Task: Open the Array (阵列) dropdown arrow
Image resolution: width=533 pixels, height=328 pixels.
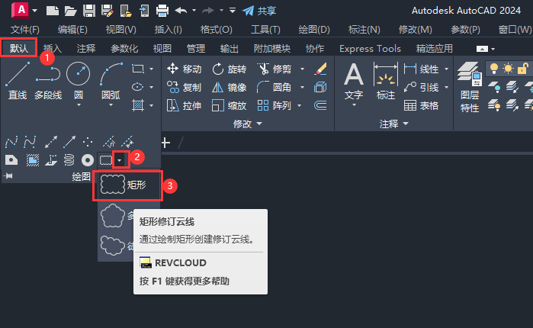Action: pyautogui.click(x=299, y=106)
